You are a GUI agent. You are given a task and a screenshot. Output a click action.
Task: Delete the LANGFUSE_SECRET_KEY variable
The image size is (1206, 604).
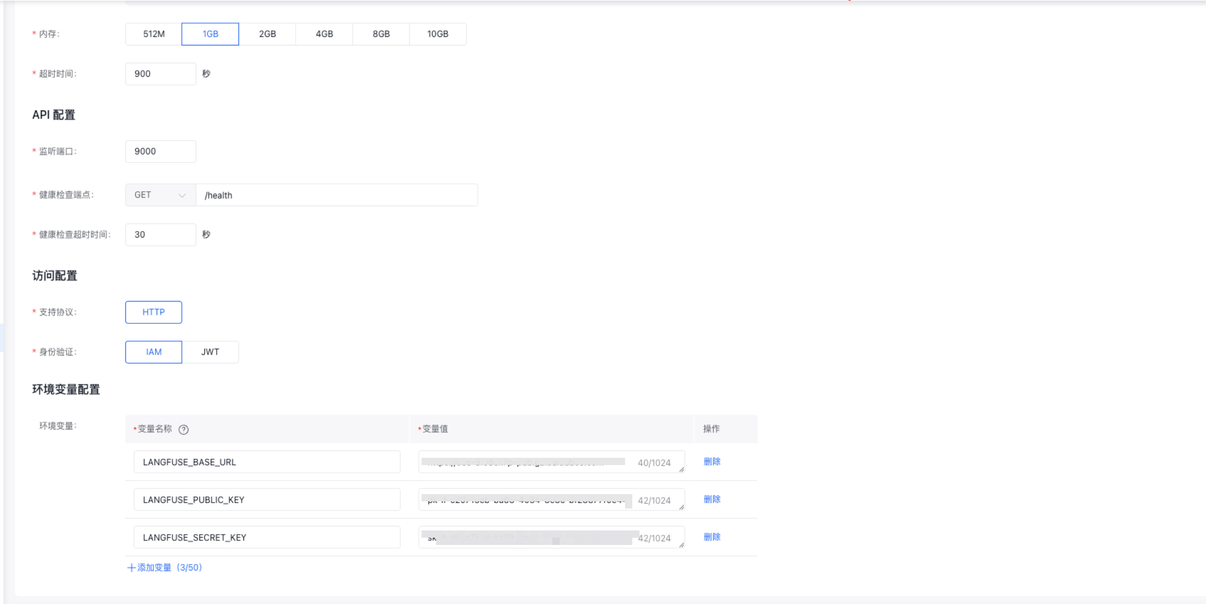point(712,537)
